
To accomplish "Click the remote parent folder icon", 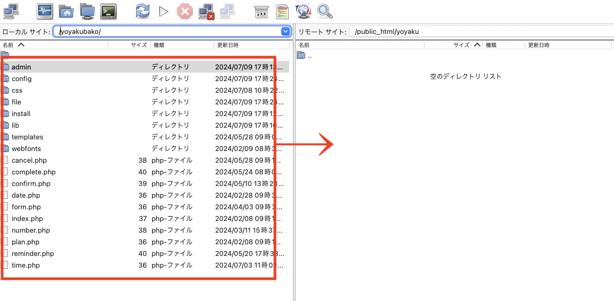I will tap(301, 55).
